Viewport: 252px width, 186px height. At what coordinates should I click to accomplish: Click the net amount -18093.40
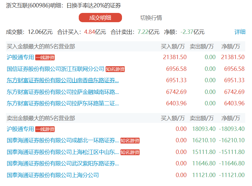[x=232, y=129]
